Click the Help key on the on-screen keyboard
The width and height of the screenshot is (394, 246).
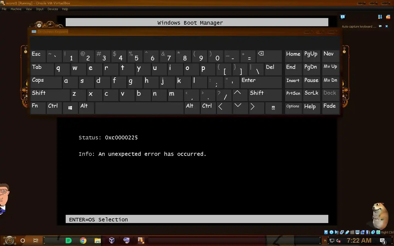pyautogui.click(x=312, y=108)
